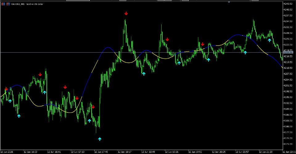This screenshot has height=154, width=296.
Task: Click the time label 12 Jun 18:17
Action: [x=125, y=152]
